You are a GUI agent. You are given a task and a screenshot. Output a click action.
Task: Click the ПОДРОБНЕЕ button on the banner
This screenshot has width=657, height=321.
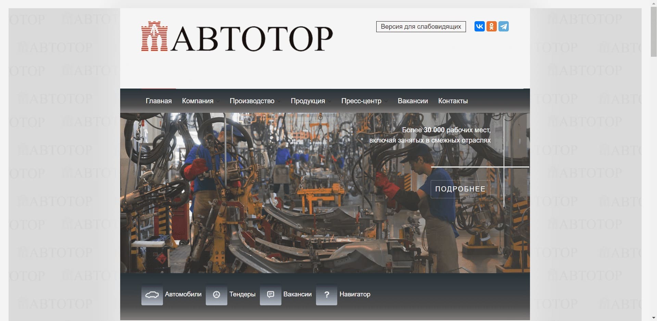(460, 189)
